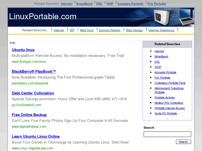
Task: Open Learn Ubuntu Linux Online ad
Action: [36, 137]
